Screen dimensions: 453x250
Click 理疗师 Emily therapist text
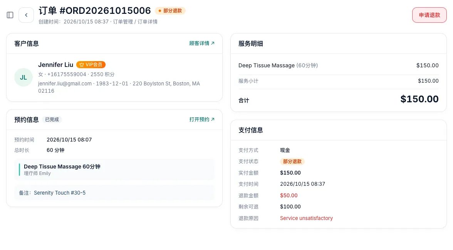[37, 173]
